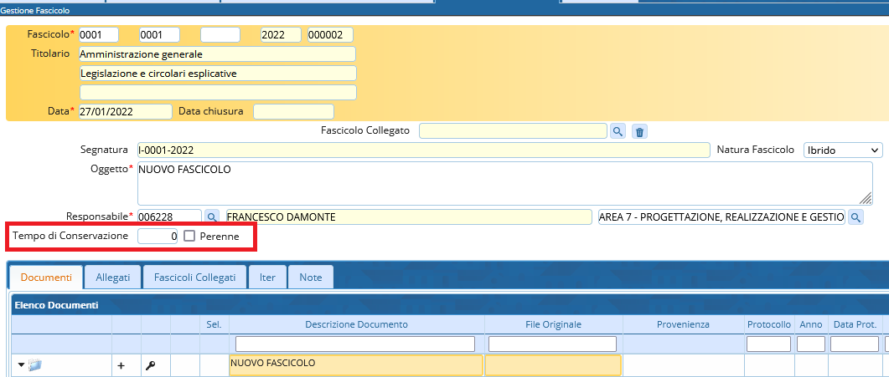This screenshot has height=377, width=889.
Task: Open the Natura Fascicolo dropdown
Action: [x=842, y=150]
